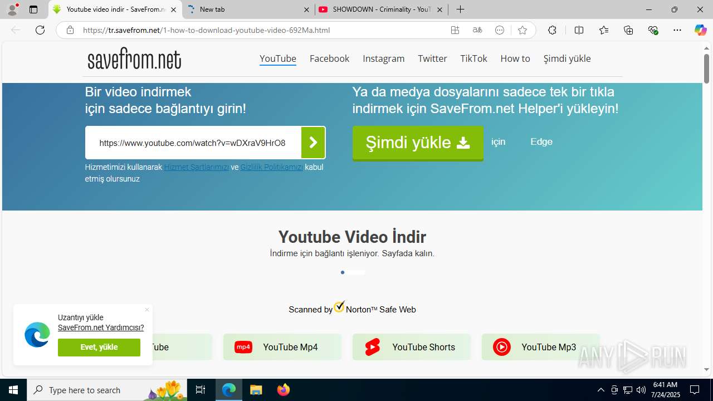
Task: Toggle split screen icon
Action: pyautogui.click(x=579, y=30)
